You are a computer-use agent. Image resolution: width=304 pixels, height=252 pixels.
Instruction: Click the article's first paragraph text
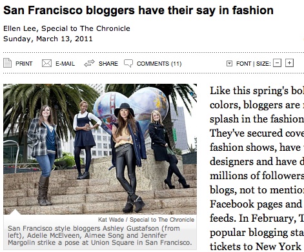point(257,169)
